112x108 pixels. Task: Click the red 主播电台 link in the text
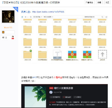coord(58,78)
